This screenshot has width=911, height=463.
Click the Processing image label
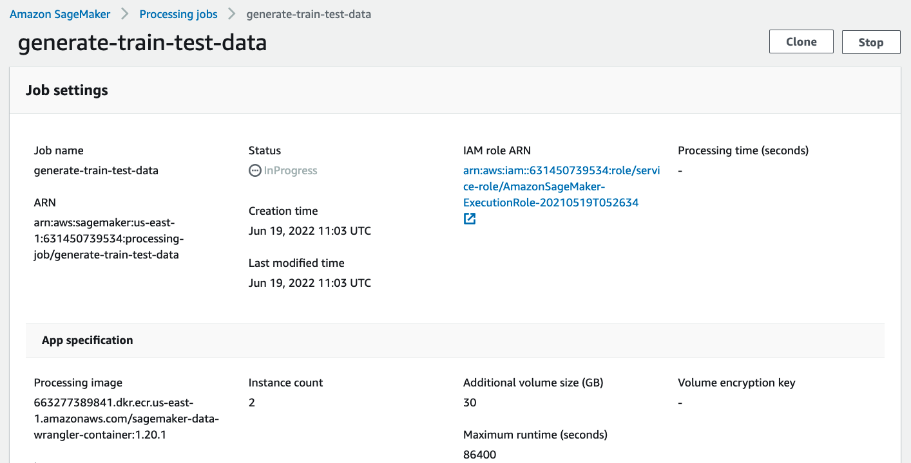(x=78, y=383)
